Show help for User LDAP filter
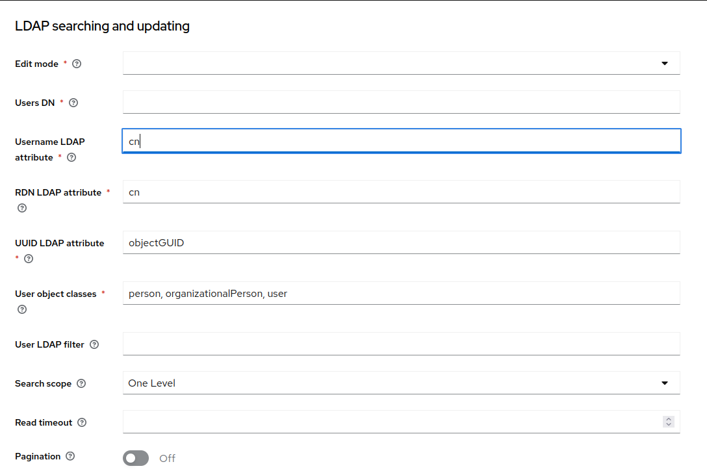Viewport: 707px width, 475px height. pyautogui.click(x=94, y=345)
